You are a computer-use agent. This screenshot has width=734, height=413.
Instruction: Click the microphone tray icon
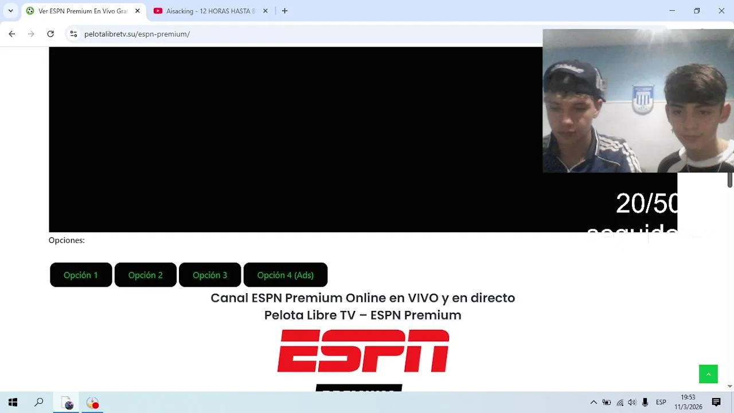point(645,403)
